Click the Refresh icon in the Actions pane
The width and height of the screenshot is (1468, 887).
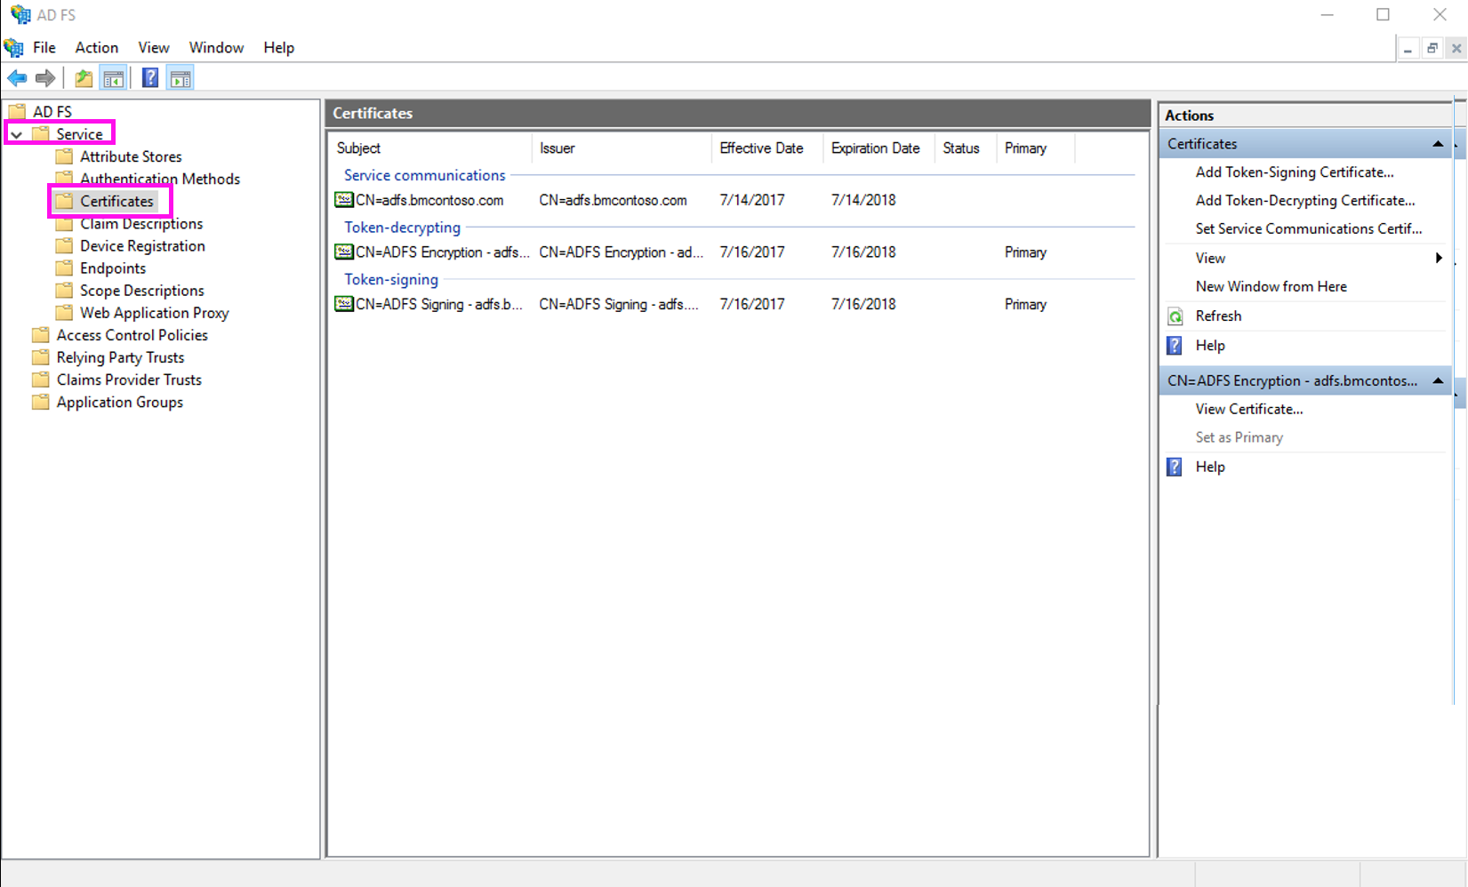[x=1175, y=316]
